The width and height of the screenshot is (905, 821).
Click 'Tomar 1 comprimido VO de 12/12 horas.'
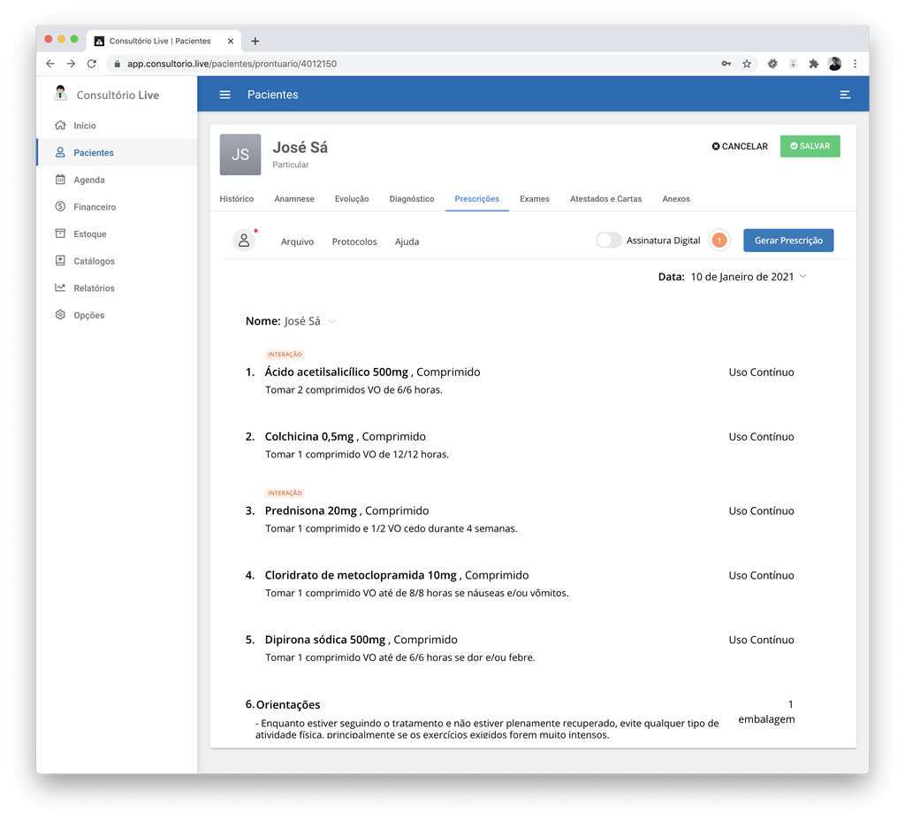click(357, 454)
